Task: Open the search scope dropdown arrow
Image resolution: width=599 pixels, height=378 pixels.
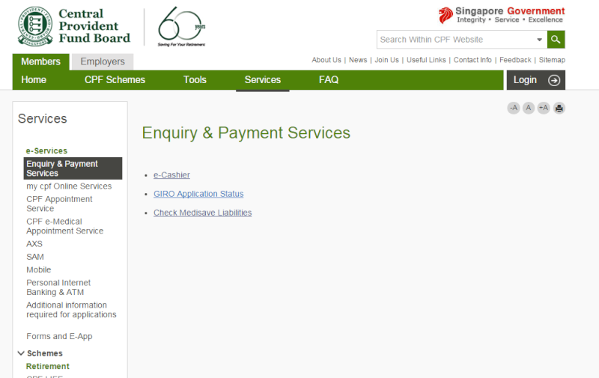Action: click(x=539, y=40)
